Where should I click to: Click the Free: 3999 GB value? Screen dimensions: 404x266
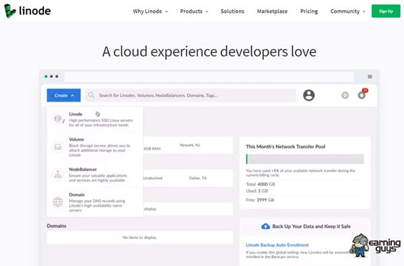click(260, 200)
